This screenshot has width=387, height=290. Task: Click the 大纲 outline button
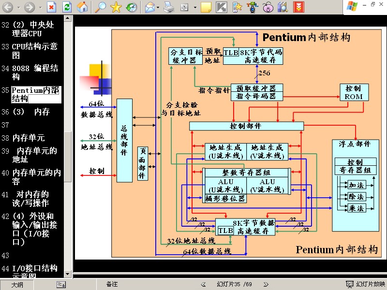[x=17, y=285]
